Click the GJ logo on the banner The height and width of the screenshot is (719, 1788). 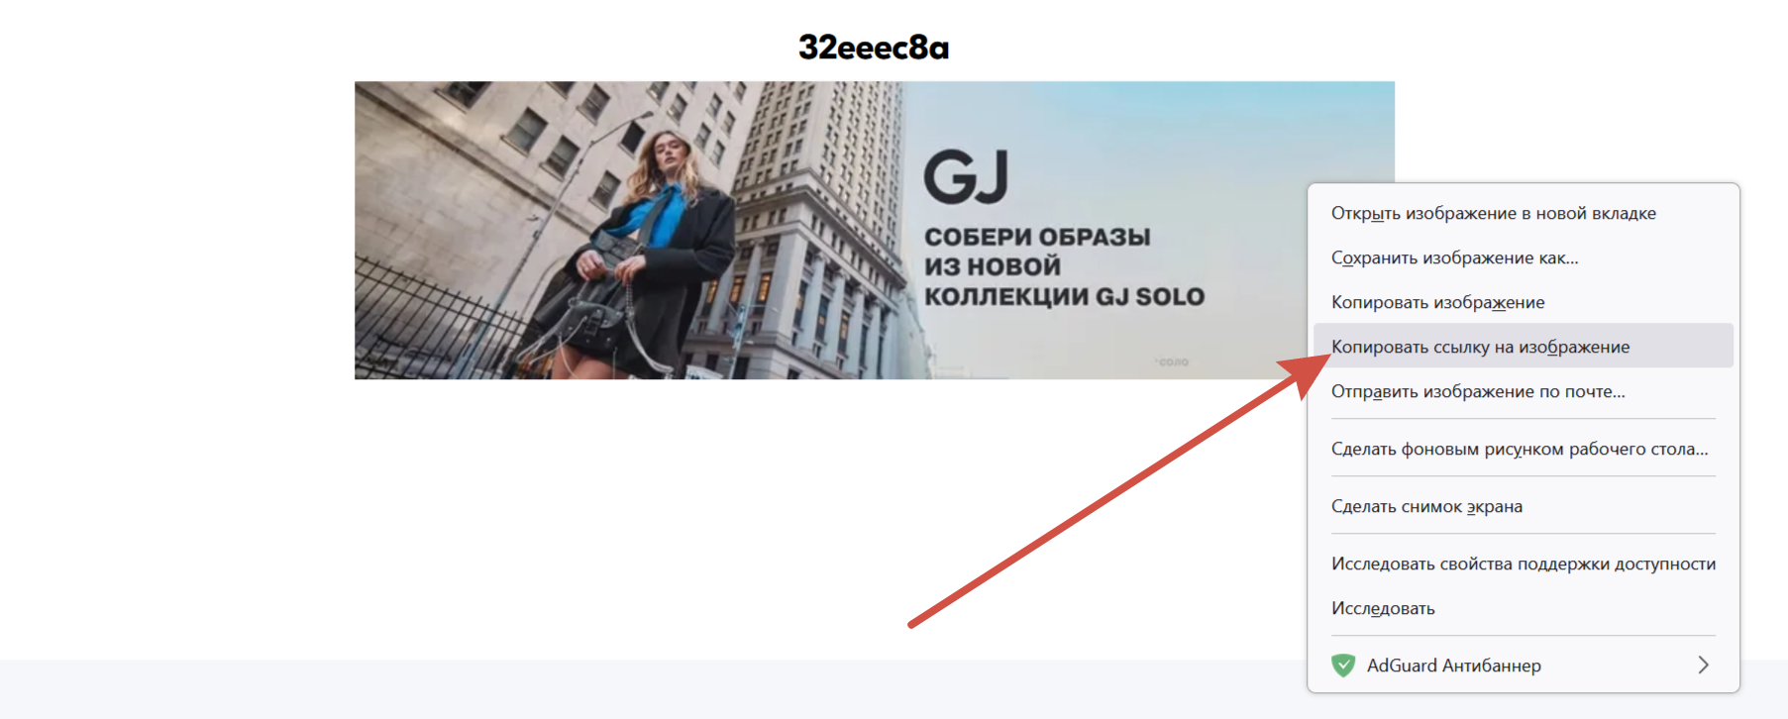tap(966, 177)
